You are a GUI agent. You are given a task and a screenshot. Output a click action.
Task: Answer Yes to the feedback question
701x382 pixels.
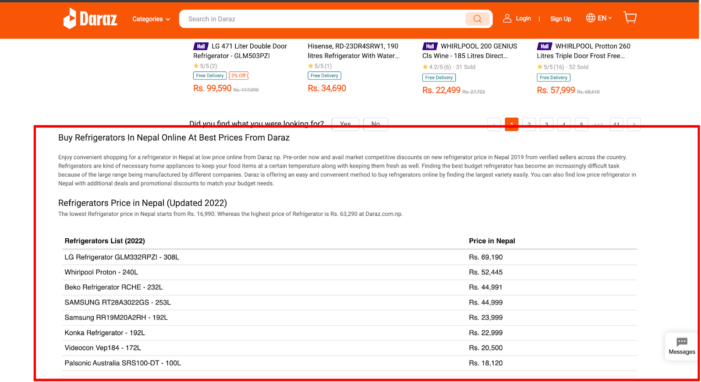(345, 124)
